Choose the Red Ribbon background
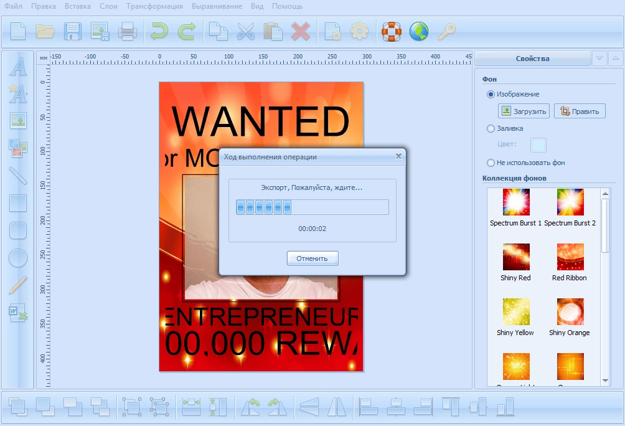Screen dimensions: 625x426 click(x=570, y=262)
